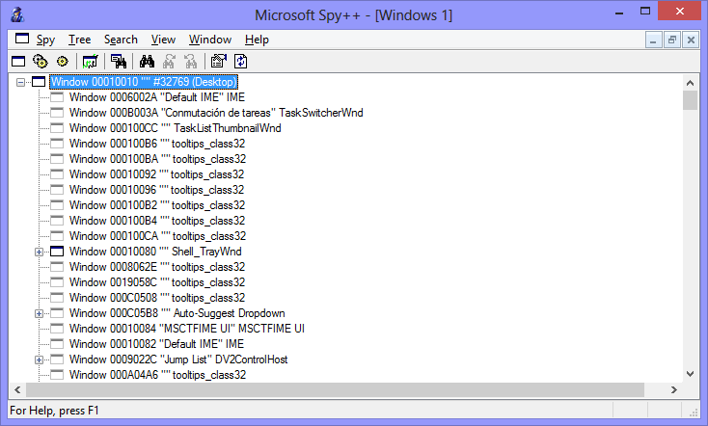Select Window 00010096 tooltips_class32 row
The image size is (708, 426).
[x=156, y=190]
